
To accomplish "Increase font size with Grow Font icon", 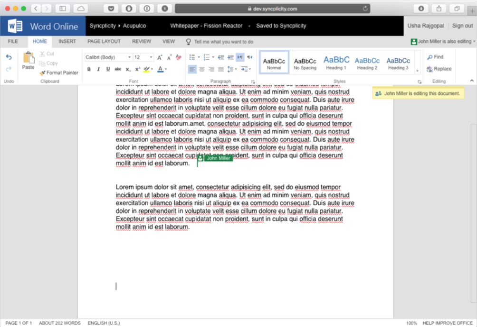I will [x=160, y=57].
